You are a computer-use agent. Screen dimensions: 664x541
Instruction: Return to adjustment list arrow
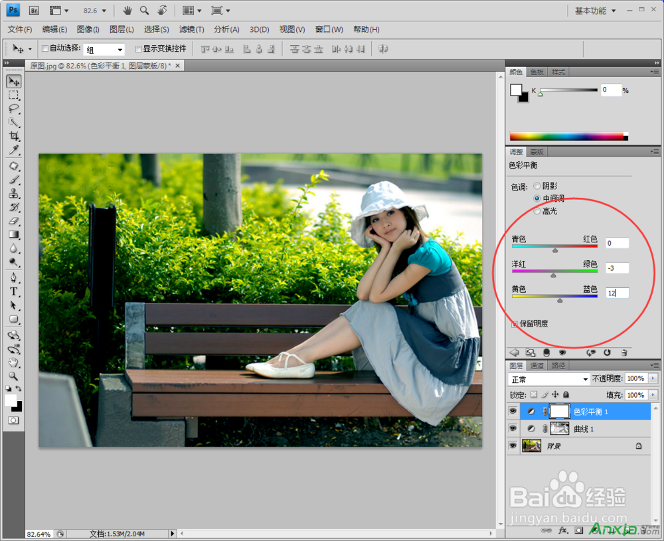(514, 352)
